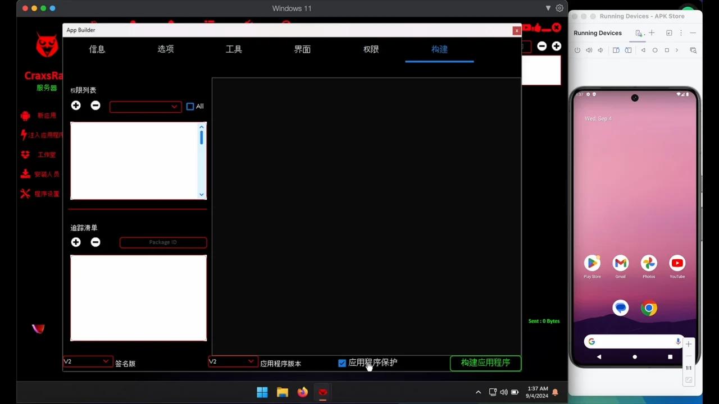Tap the microphone in the Google search bar
This screenshot has height=404, width=719.
(x=678, y=342)
